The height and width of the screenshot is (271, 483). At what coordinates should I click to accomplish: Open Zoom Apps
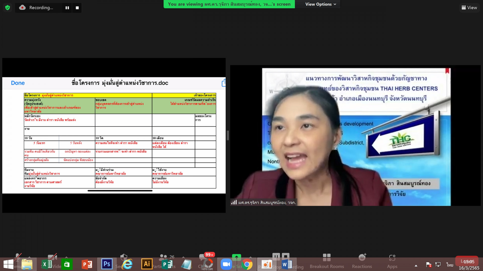pyautogui.click(x=392, y=261)
